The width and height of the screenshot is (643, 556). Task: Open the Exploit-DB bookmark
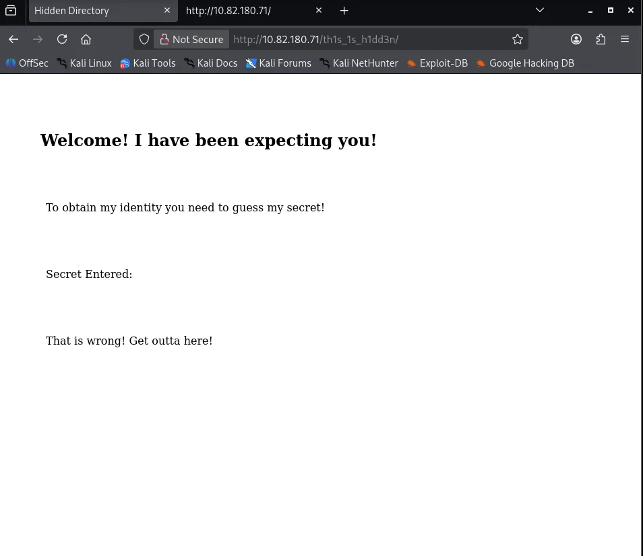click(x=437, y=63)
